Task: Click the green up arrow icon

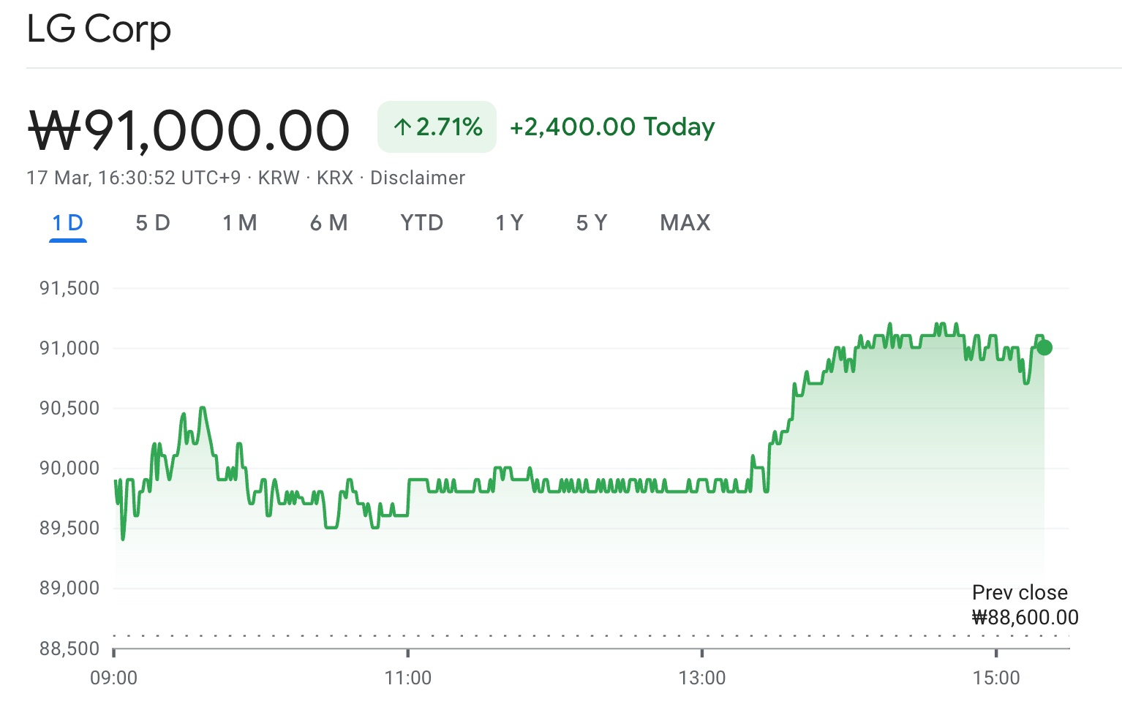Action: [402, 127]
